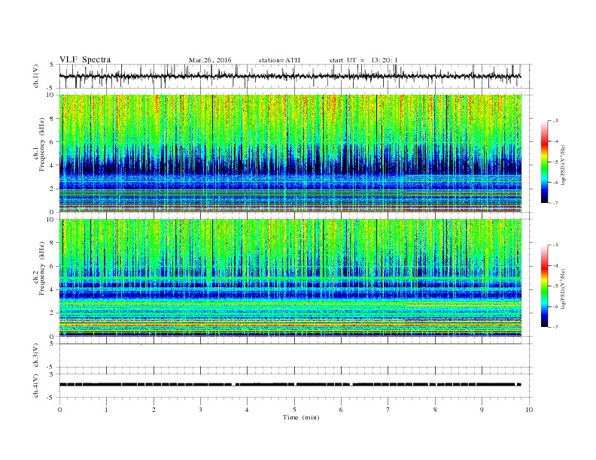Click the ch.2 spectrogram panel
This screenshot has height=460, width=596.
(x=290, y=278)
